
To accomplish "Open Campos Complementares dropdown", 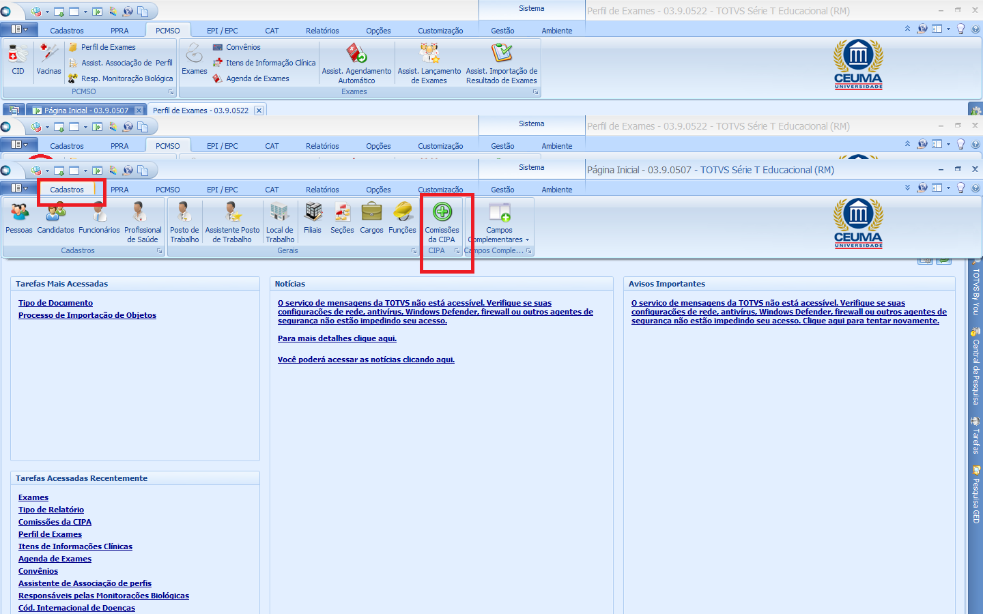I will 499,222.
